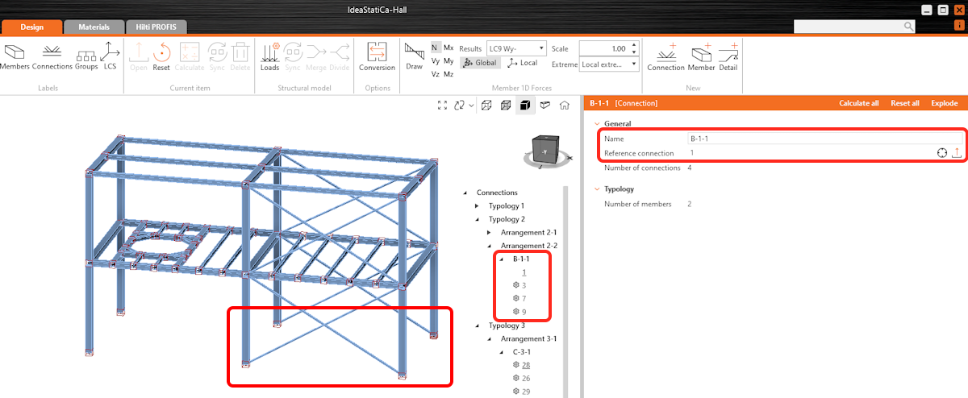
Task: Click the Calculate all button
Action: pyautogui.click(x=858, y=103)
